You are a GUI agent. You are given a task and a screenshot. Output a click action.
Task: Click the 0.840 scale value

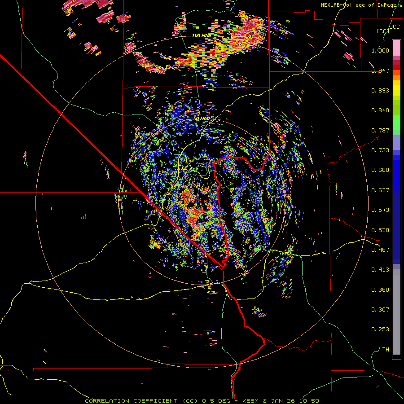pos(380,110)
